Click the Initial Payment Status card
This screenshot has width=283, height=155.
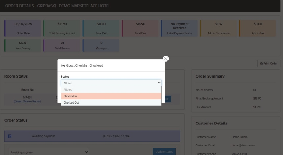(179, 28)
